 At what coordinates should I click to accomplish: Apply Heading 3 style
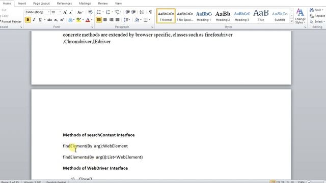(241, 16)
